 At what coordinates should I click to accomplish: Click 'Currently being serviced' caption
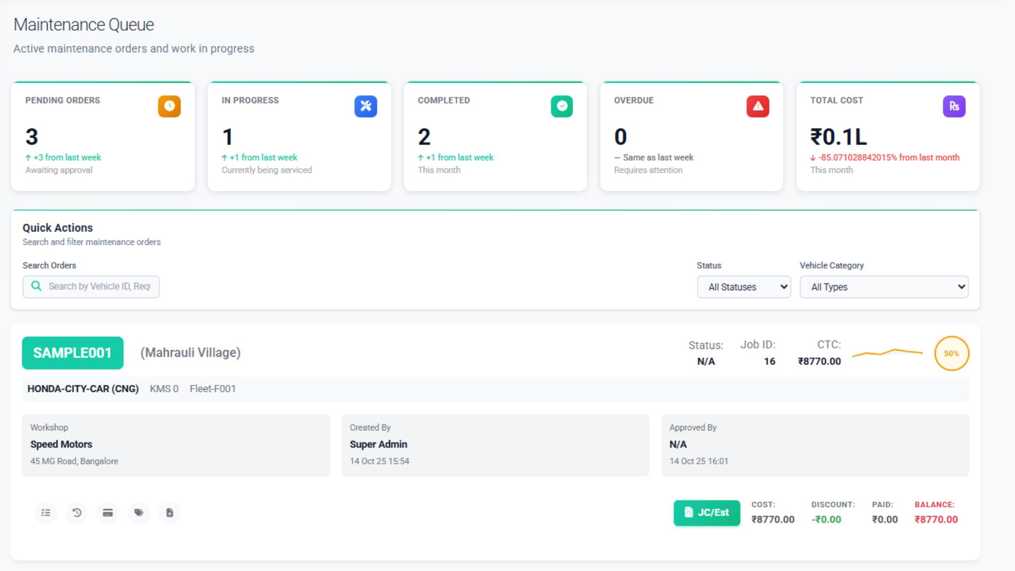coord(266,170)
